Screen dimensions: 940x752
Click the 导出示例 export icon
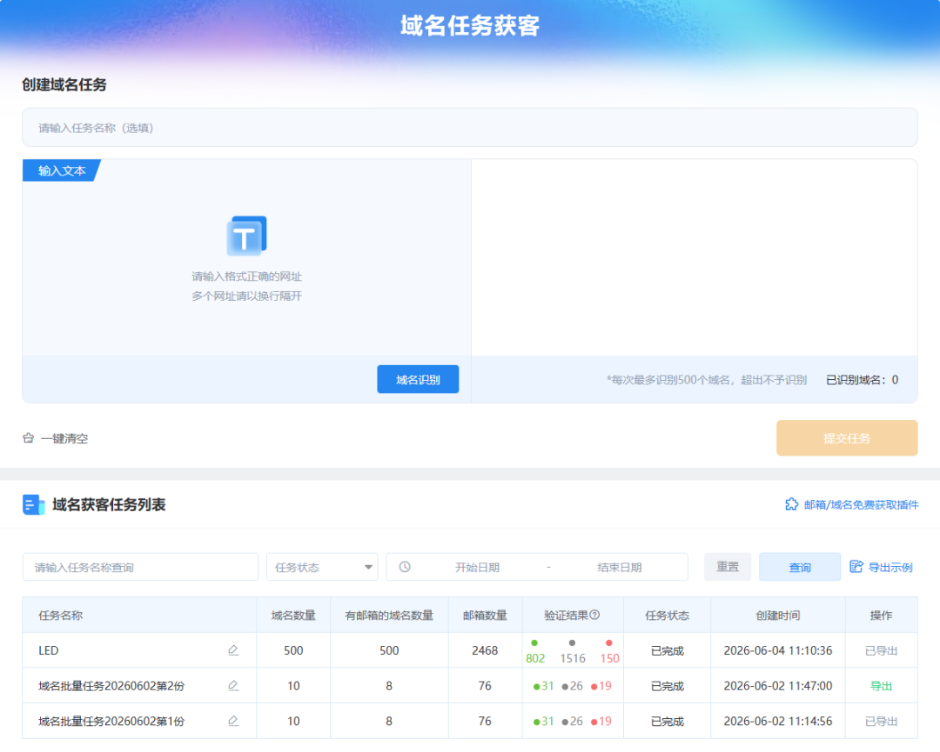tap(856, 567)
